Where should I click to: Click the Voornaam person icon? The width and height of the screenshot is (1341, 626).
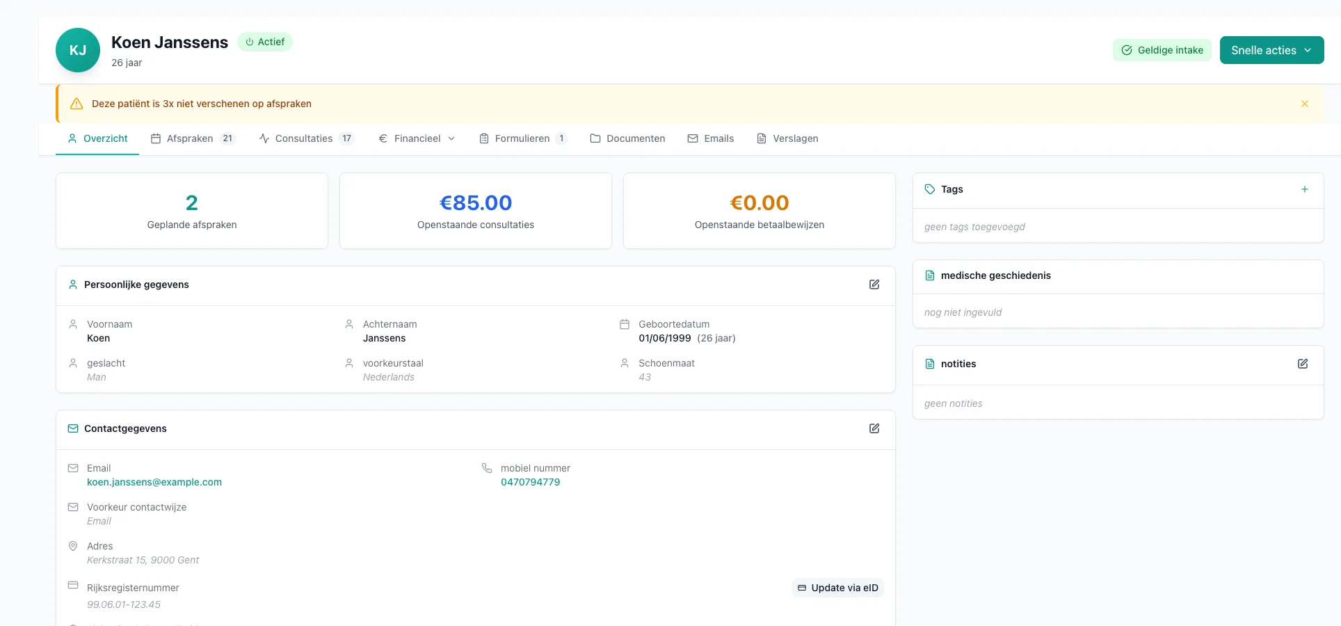(x=73, y=324)
